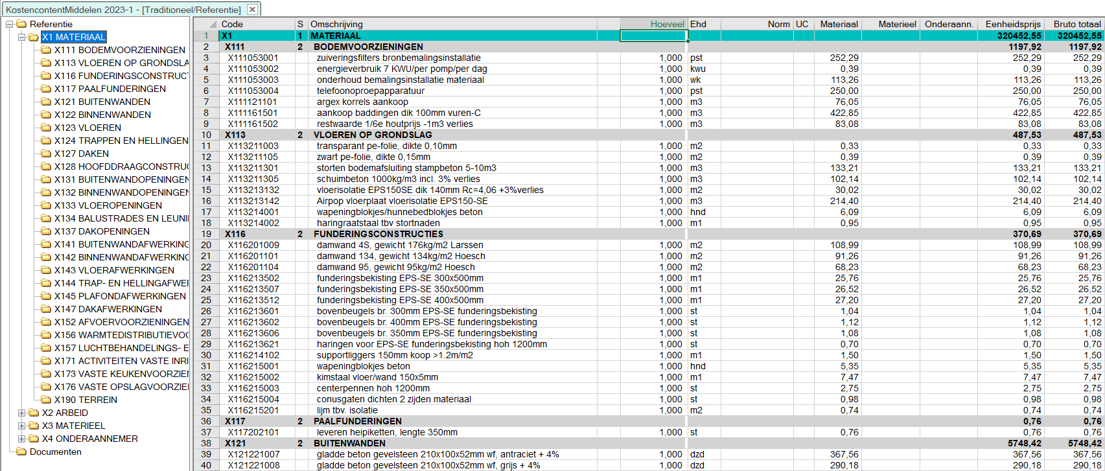This screenshot has width=1105, height=471.
Task: Select X176 VASTE OPSLAGVOORZIENINGEN tree item
Action: tap(122, 387)
